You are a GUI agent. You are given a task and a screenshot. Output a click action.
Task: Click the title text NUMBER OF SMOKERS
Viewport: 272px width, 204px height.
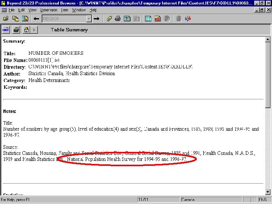click(56, 53)
